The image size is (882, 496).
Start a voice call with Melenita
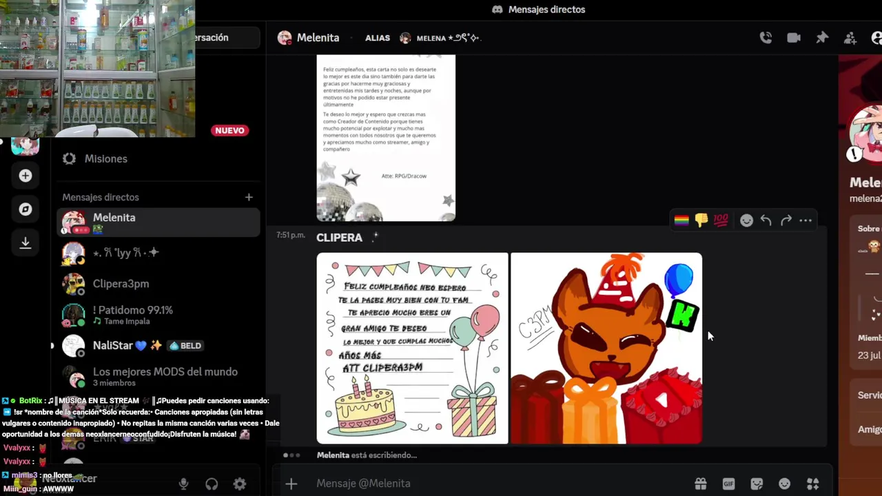pyautogui.click(x=766, y=38)
